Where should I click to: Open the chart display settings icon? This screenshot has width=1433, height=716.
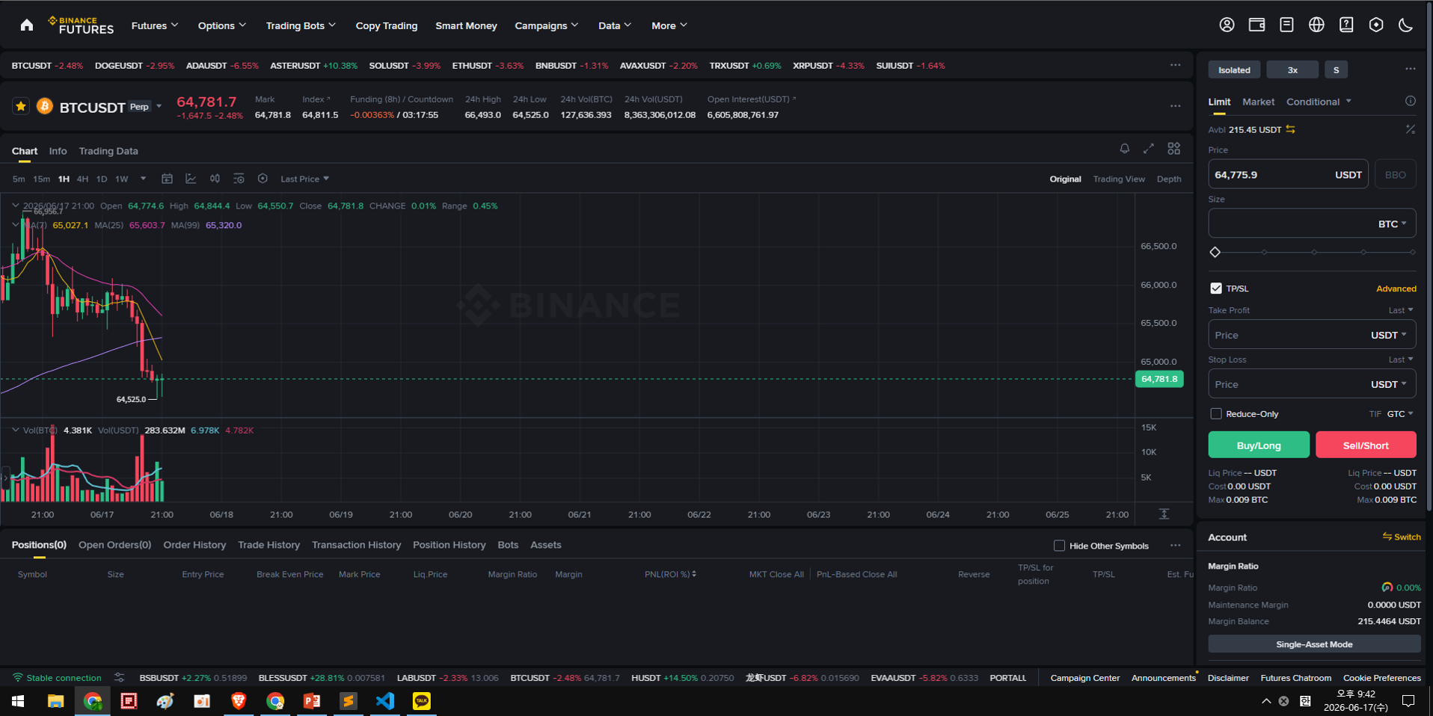click(x=239, y=179)
